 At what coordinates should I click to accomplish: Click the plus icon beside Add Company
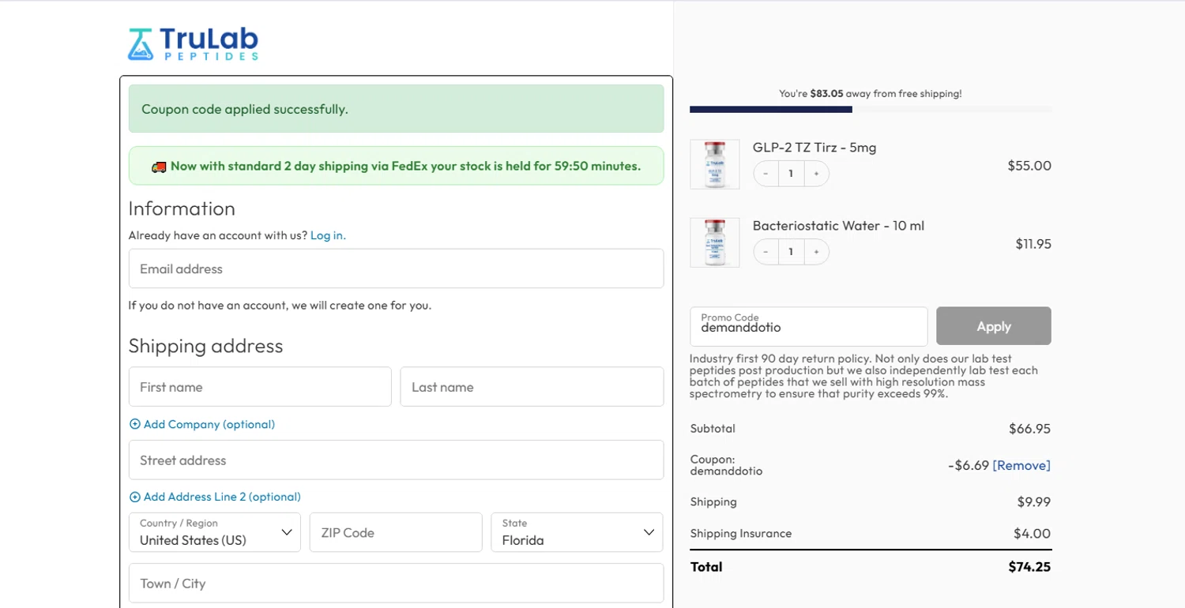coord(135,424)
